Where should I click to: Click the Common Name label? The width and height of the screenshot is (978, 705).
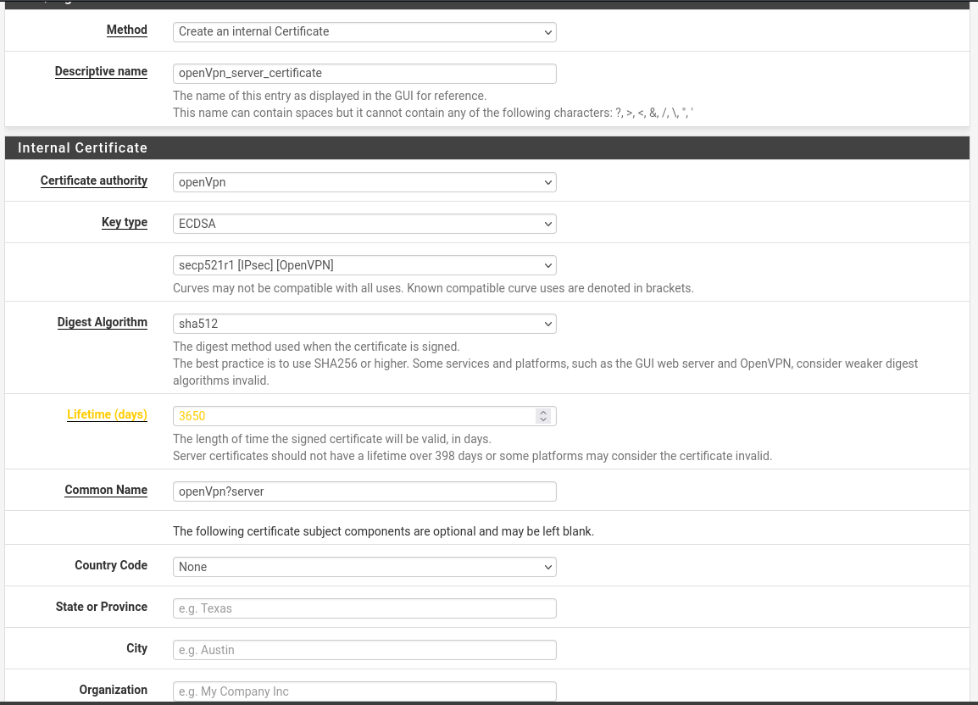click(x=106, y=490)
